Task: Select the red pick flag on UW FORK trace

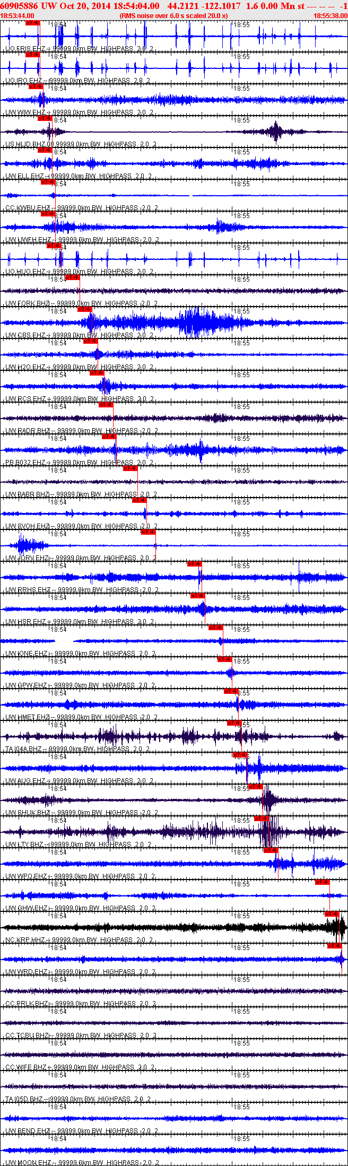Action: [x=73, y=277]
